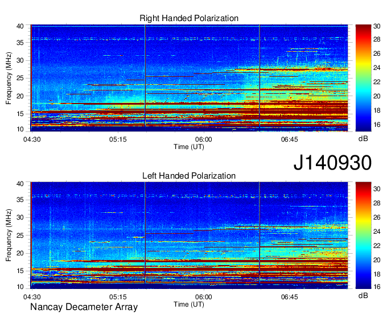Select the left-handed spectrogram plot
Image resolution: width=387 pixels, height=314 pixels.
coord(190,235)
